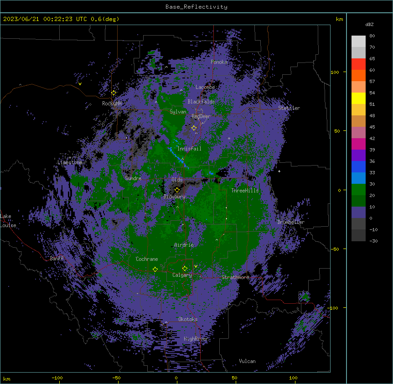Click the yellow diamond marker below RedDeer

coord(194,128)
